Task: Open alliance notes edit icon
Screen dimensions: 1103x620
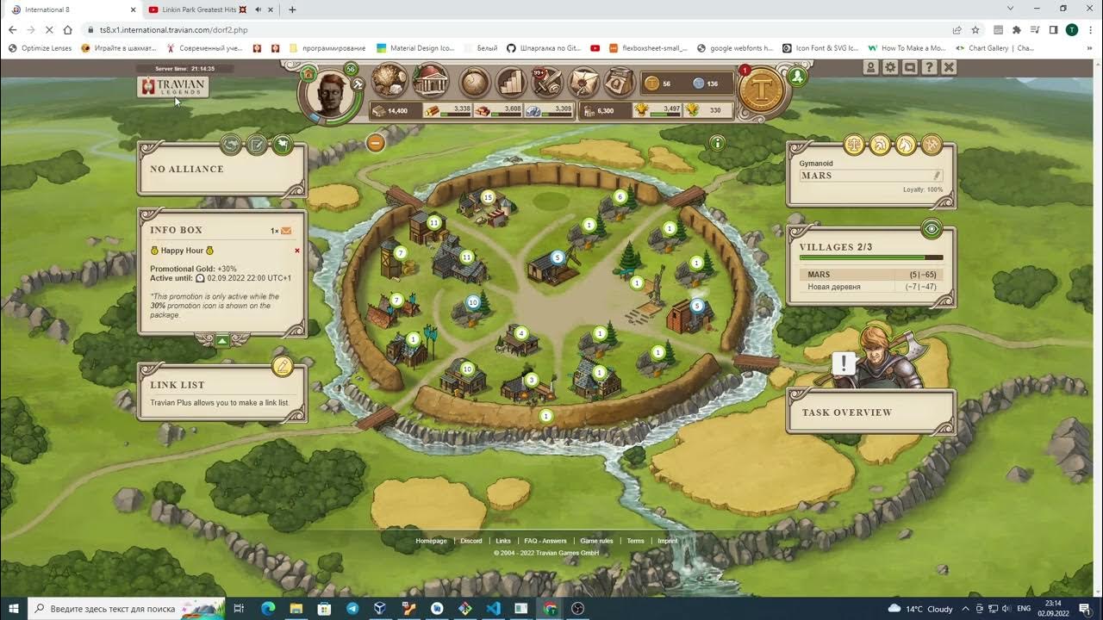Action: coord(257,145)
